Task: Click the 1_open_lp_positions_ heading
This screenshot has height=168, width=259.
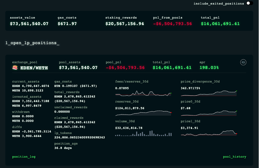Action: click(32, 43)
